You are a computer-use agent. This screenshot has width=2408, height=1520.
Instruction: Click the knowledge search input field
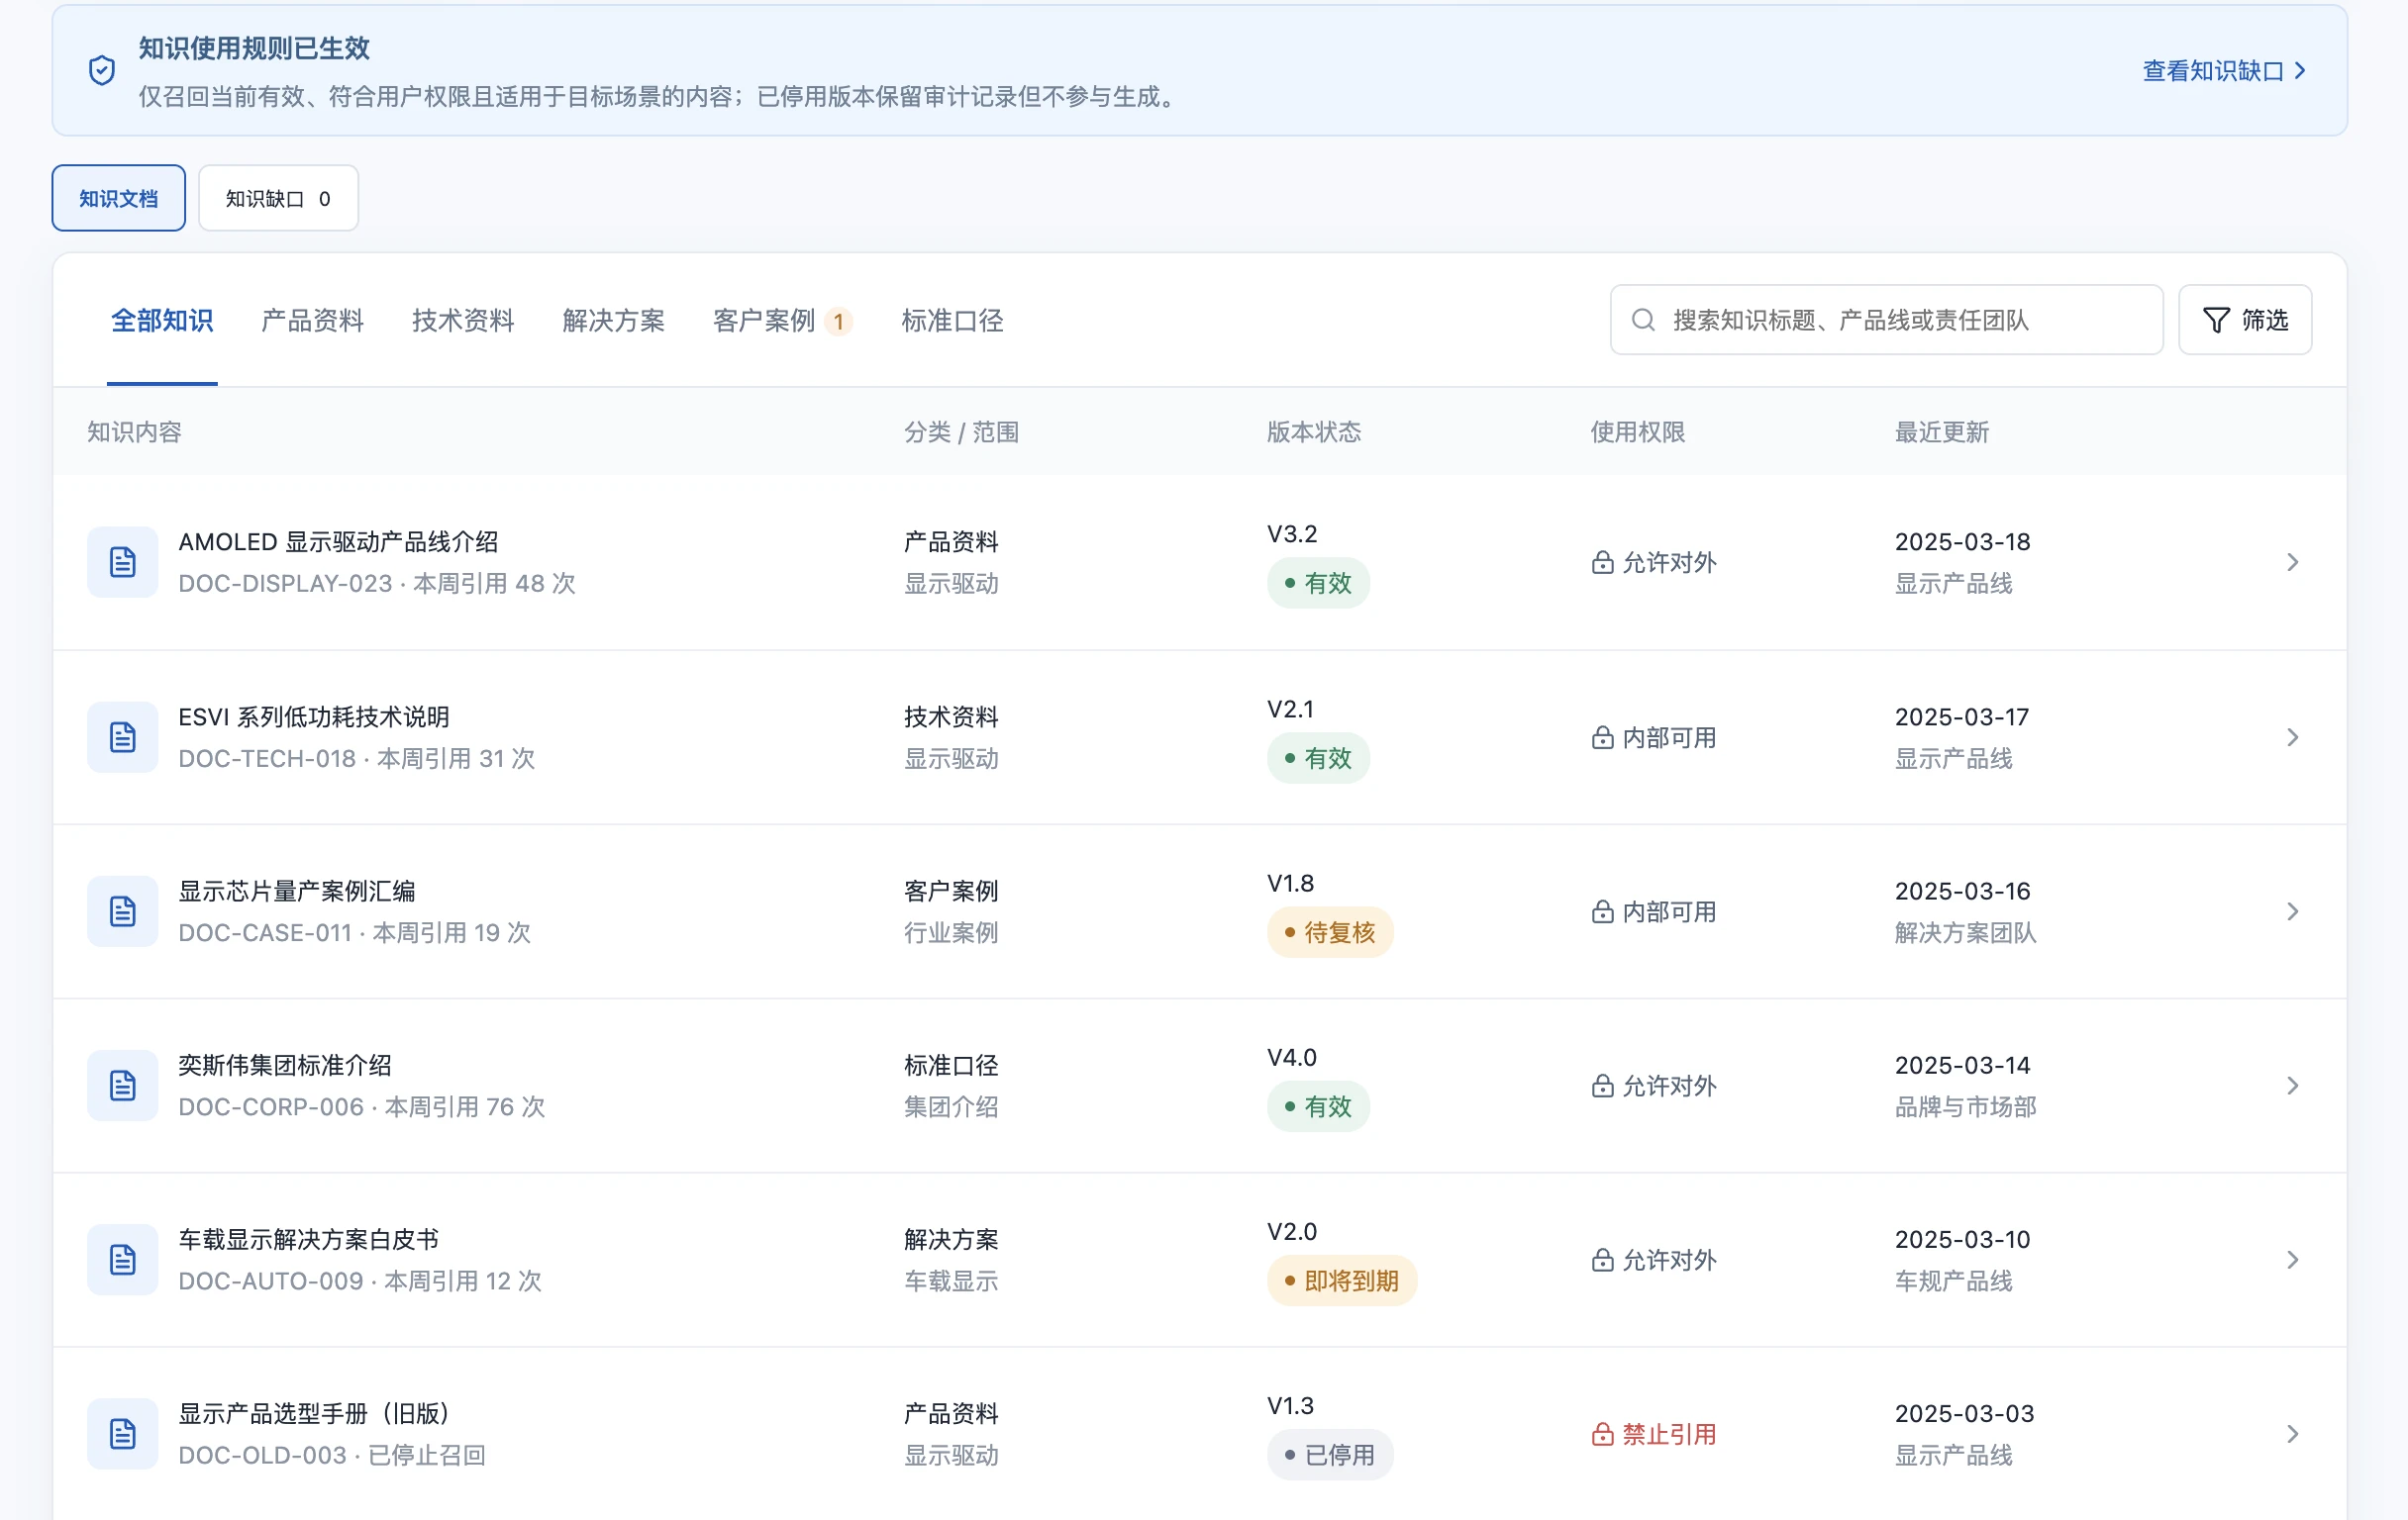click(1886, 320)
